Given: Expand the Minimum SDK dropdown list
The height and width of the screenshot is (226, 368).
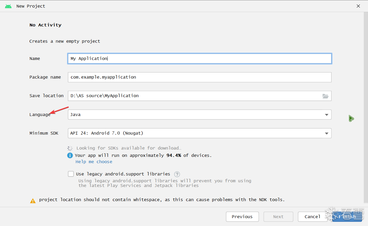Looking at the screenshot, I should [x=199, y=133].
